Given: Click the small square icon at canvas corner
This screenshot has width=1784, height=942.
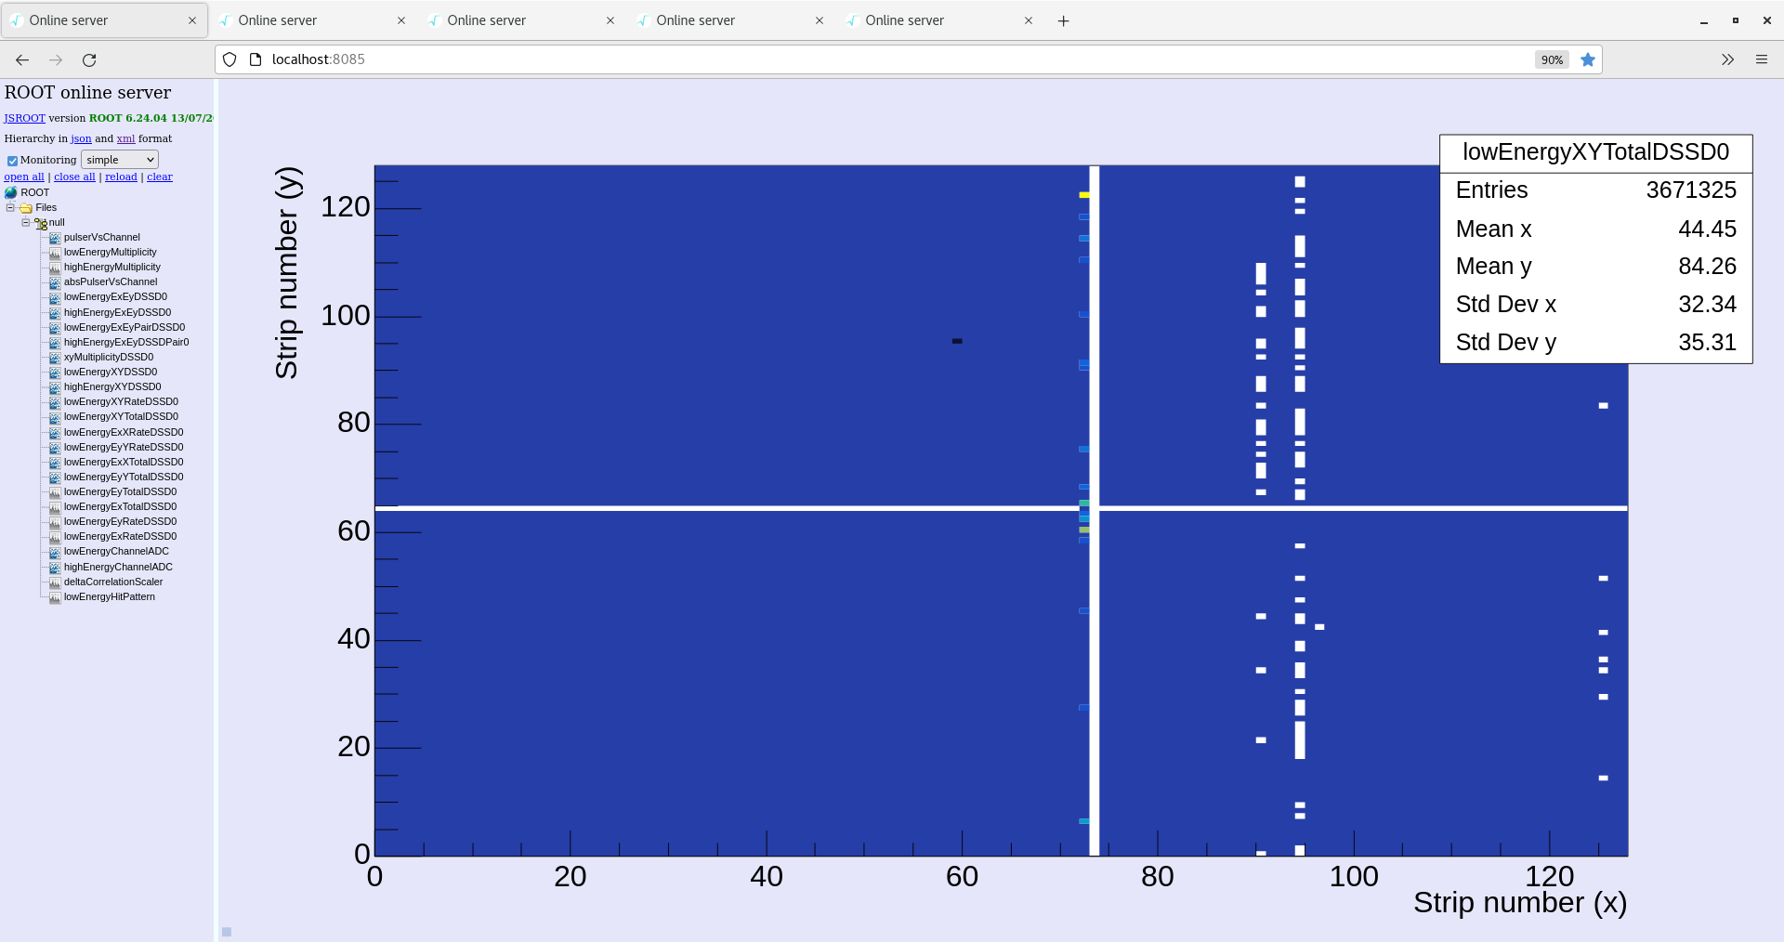Looking at the screenshot, I should [227, 932].
